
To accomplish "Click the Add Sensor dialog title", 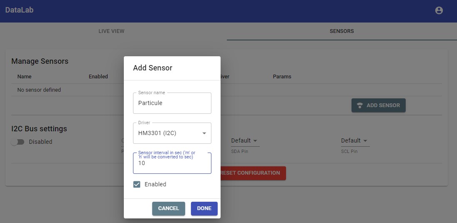I will coord(153,68).
